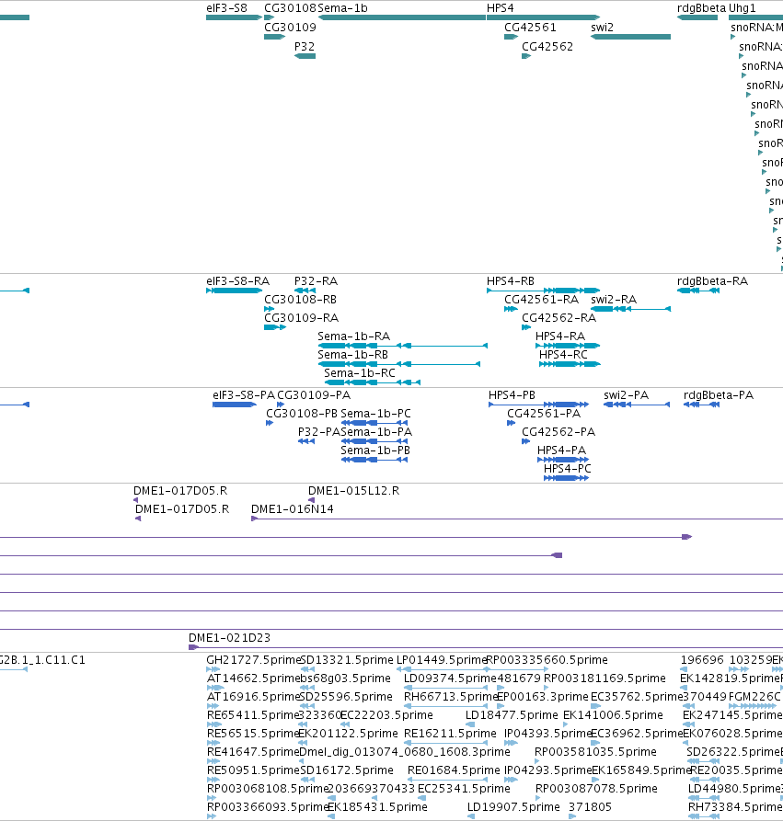
Task: Select the CG42562-PA protein
Action: click(526, 441)
